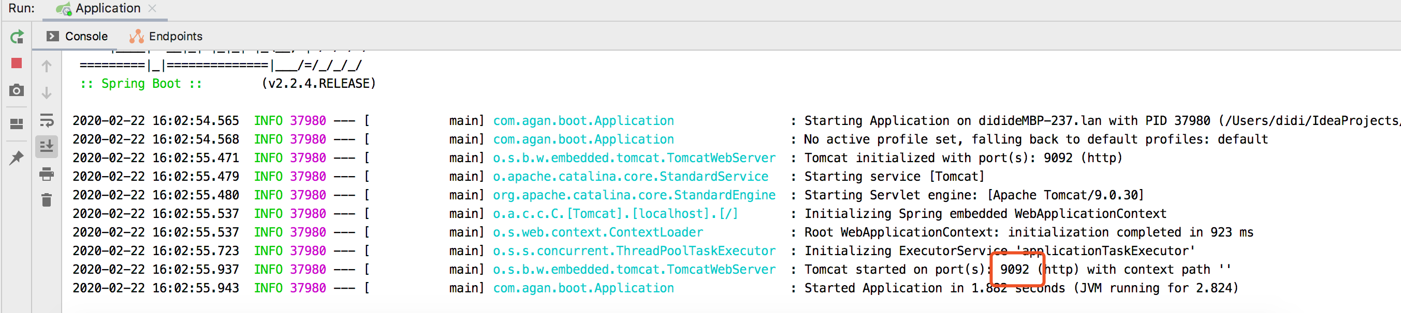Click 'initialization completed in 923 ms' text
This screenshot has height=313, width=1401.
click(x=1130, y=232)
